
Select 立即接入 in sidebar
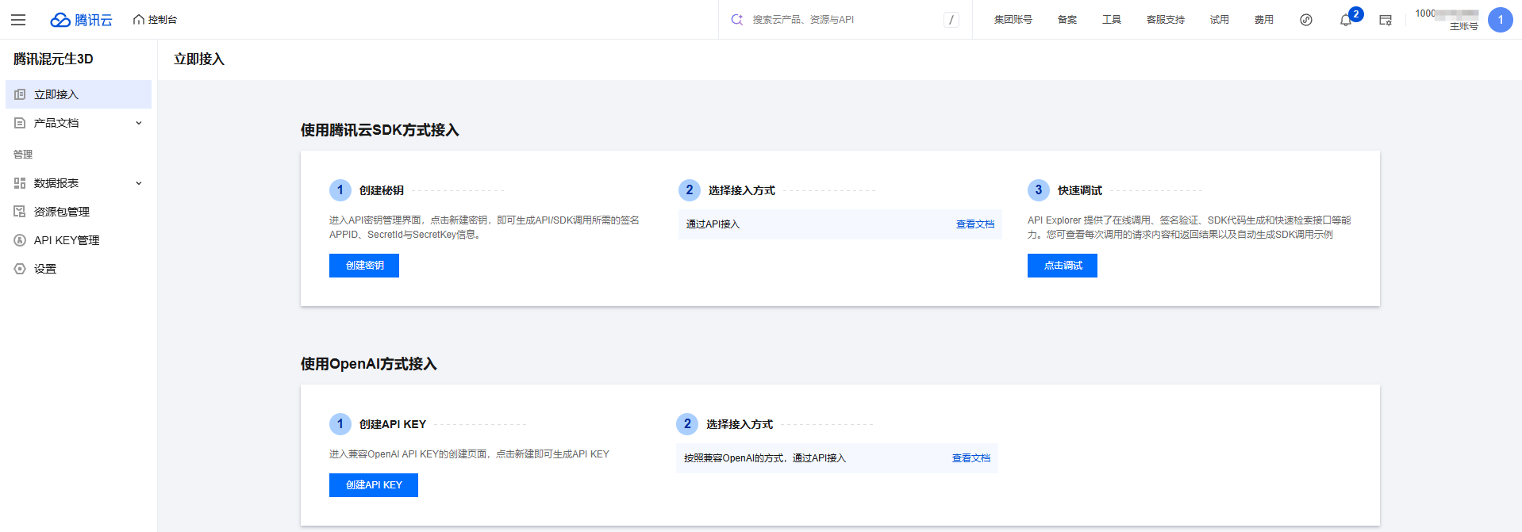click(x=79, y=94)
